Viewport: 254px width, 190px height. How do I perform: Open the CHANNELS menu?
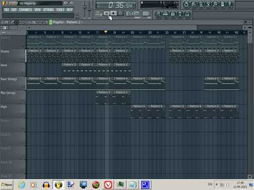(x=25, y=9)
